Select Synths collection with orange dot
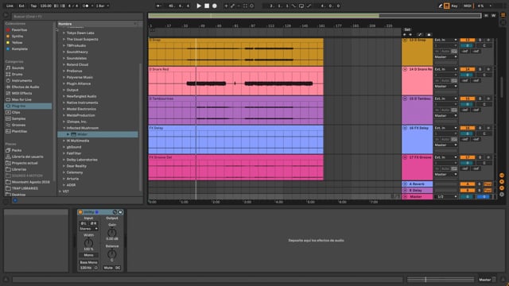The height and width of the screenshot is (286, 509). [17, 37]
